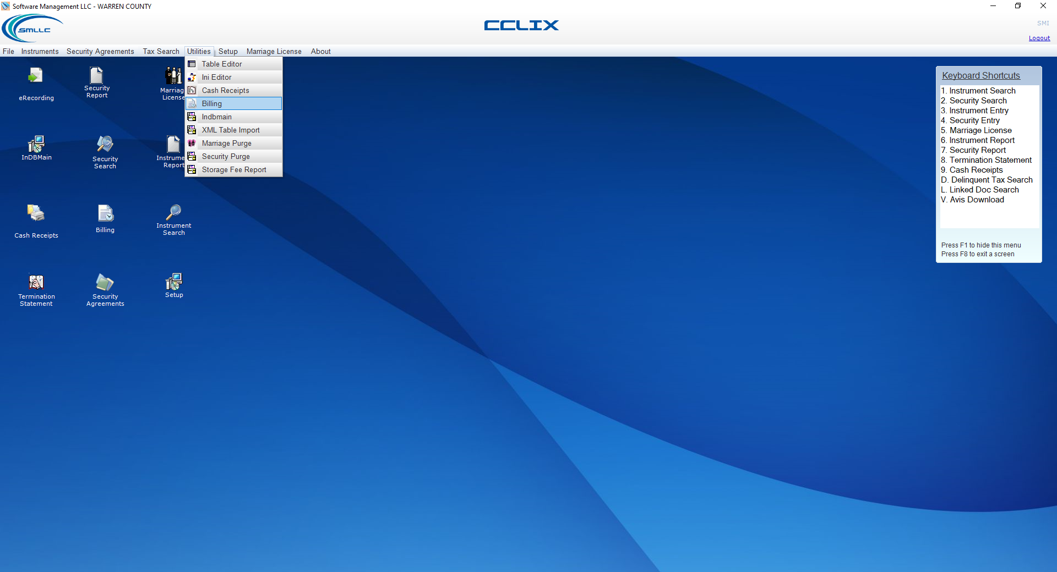This screenshot has width=1057, height=572.
Task: Open the Billing desktop icon
Action: click(x=105, y=219)
